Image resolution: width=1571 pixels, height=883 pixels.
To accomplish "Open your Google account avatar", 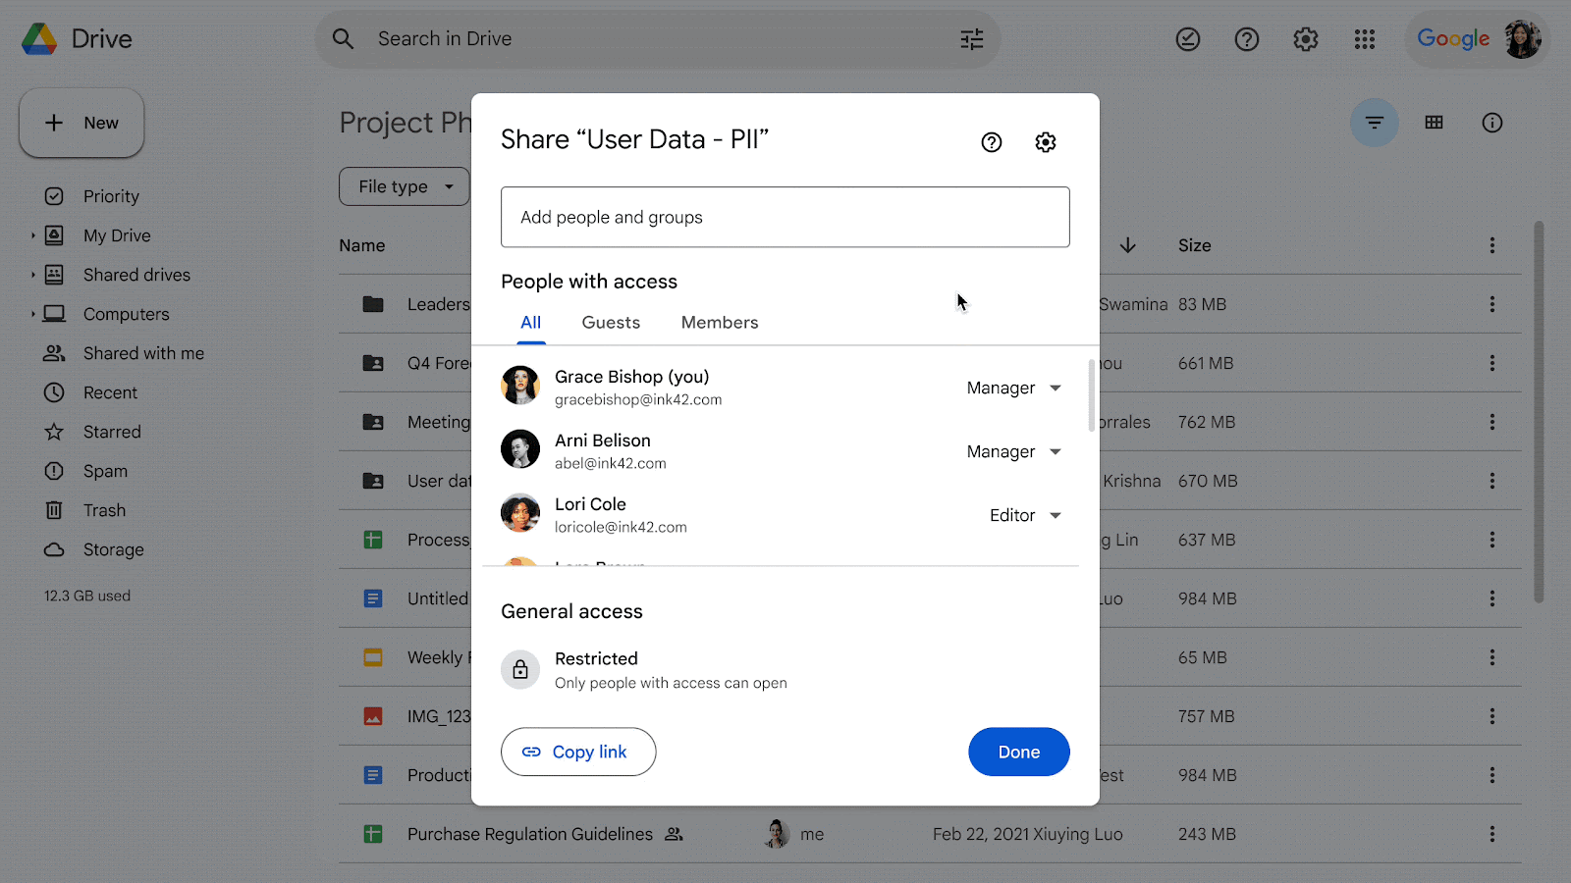I will 1522,39.
